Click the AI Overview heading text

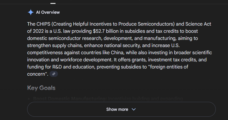48,12
